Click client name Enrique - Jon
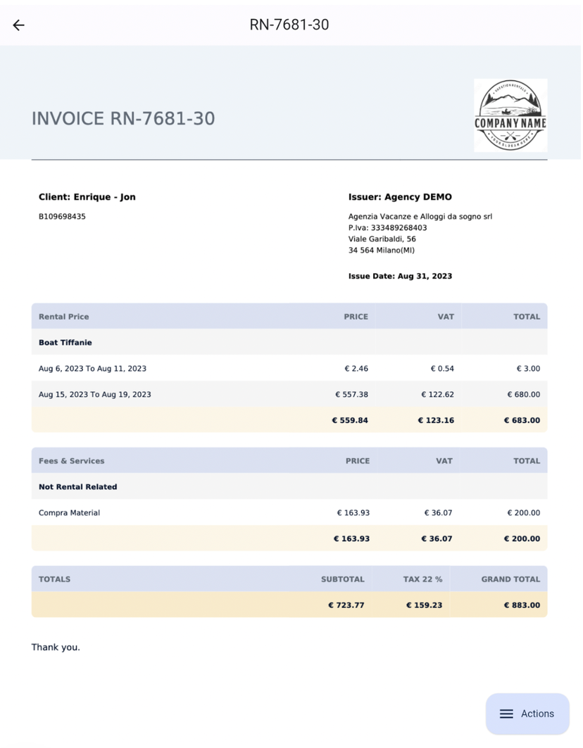583x748 pixels. point(105,197)
